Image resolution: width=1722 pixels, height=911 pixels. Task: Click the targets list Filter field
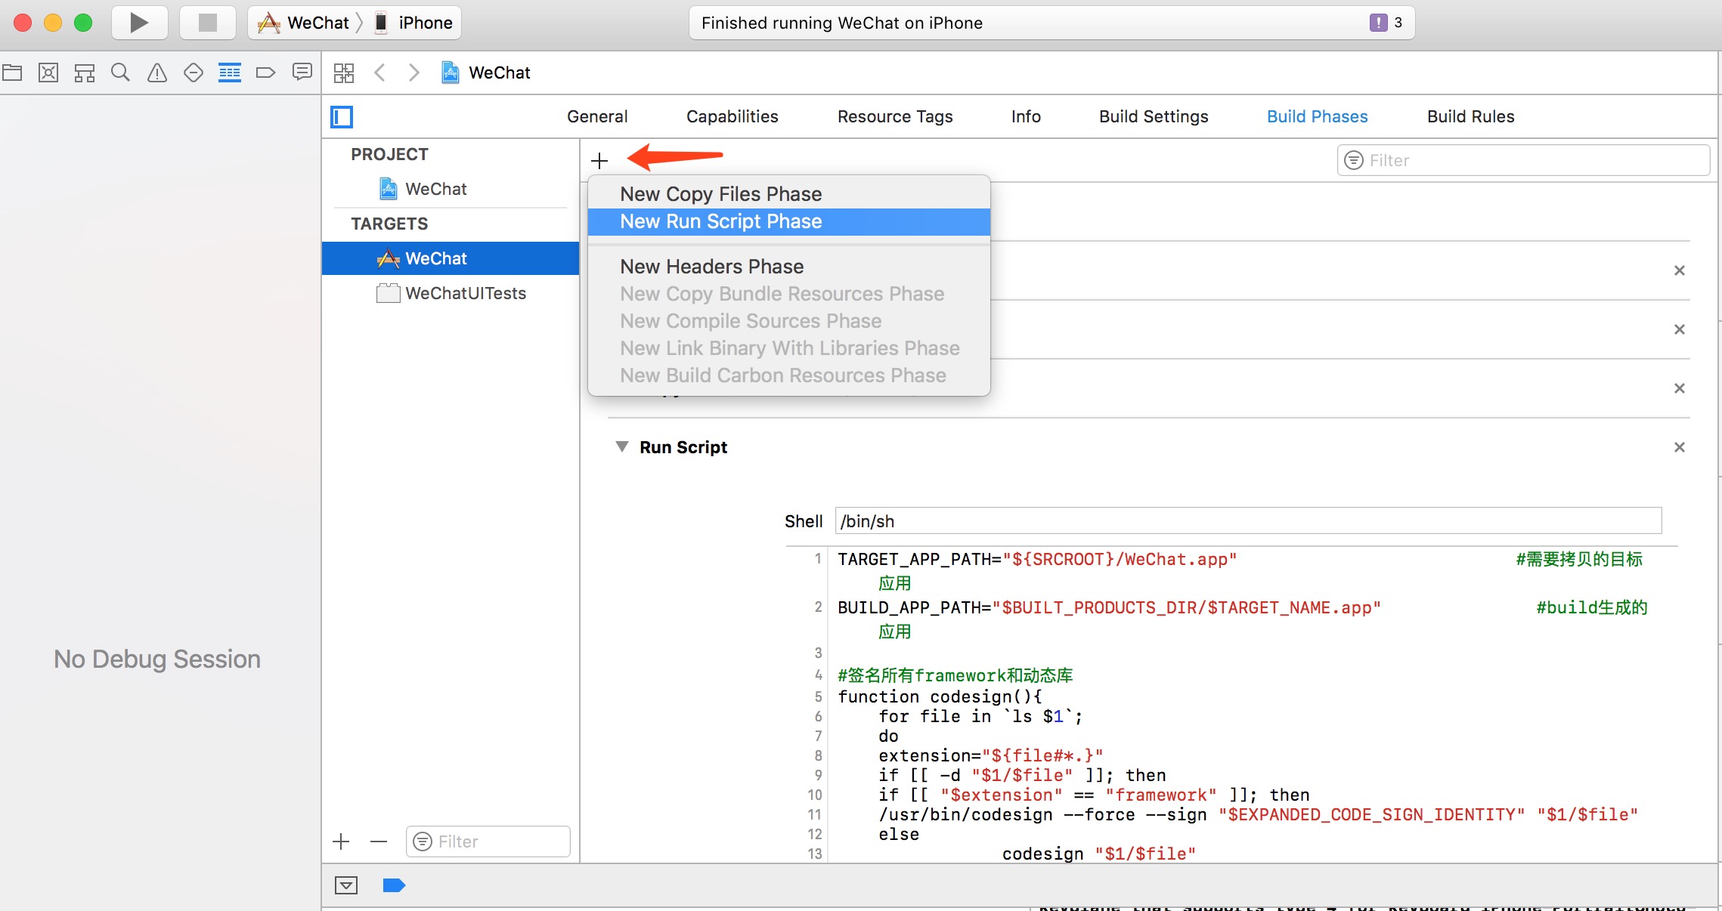point(488,842)
